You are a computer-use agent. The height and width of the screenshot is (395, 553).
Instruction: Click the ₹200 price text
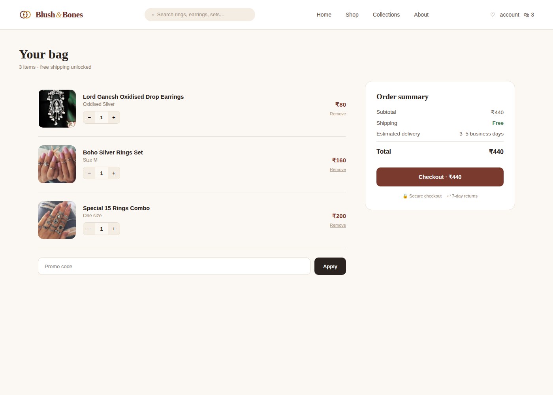click(339, 216)
